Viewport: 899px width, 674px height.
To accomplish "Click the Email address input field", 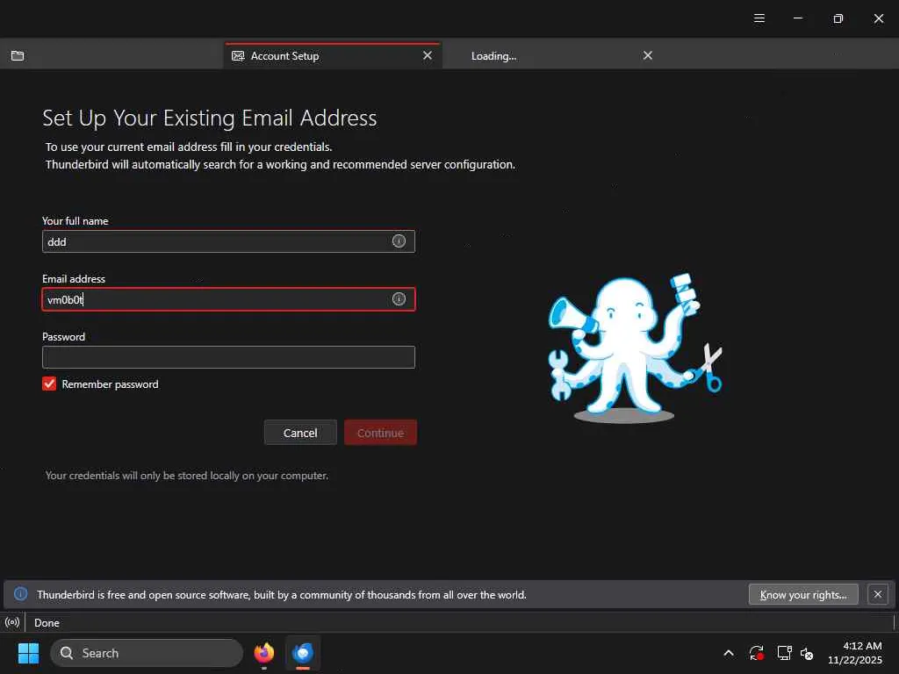I will [228, 299].
